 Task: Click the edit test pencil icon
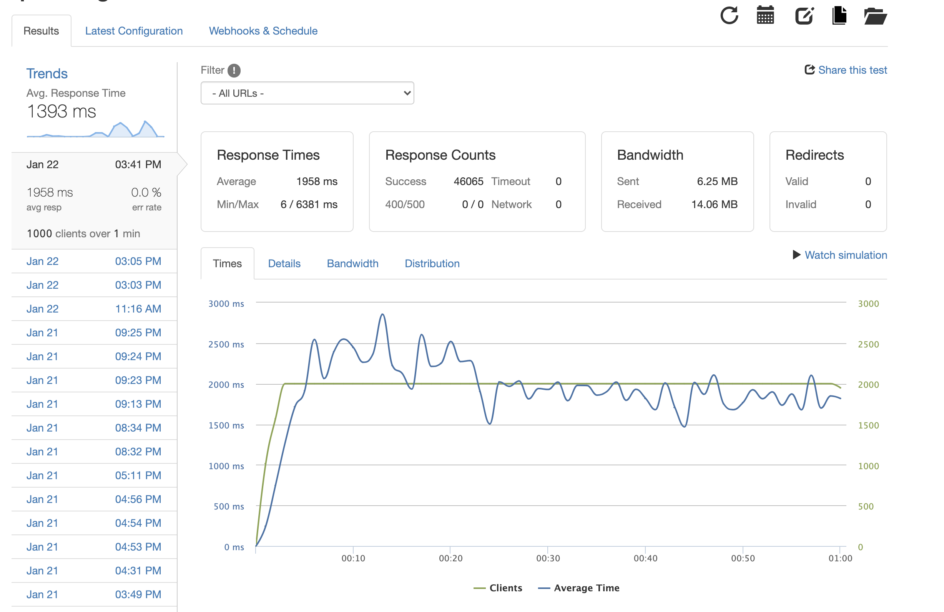[804, 15]
